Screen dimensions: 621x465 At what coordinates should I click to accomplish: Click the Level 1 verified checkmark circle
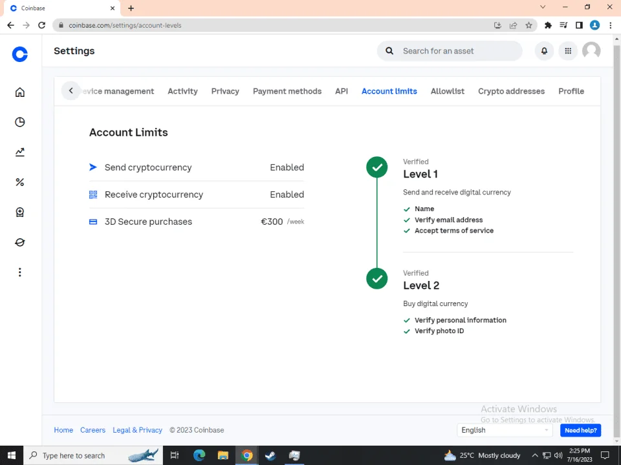click(377, 167)
